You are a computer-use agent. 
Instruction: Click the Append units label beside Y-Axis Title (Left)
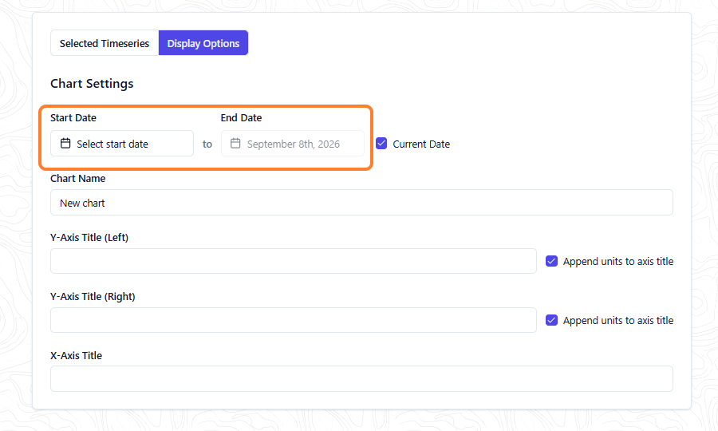click(618, 261)
